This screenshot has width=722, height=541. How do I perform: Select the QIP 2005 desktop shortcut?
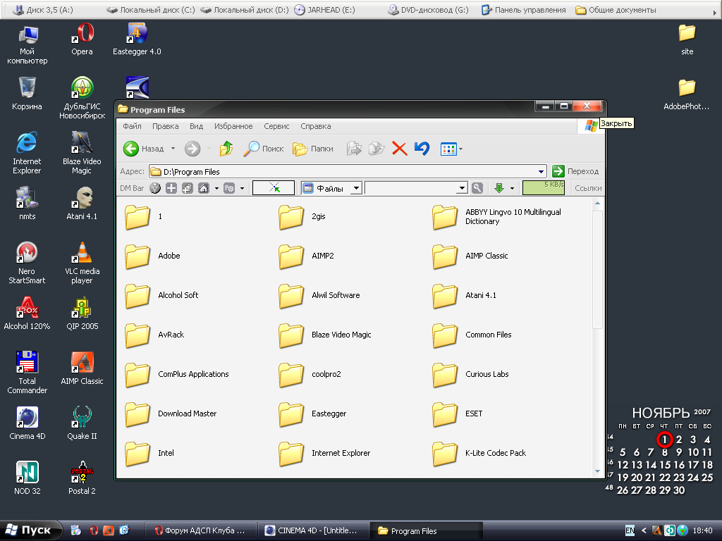82,313
